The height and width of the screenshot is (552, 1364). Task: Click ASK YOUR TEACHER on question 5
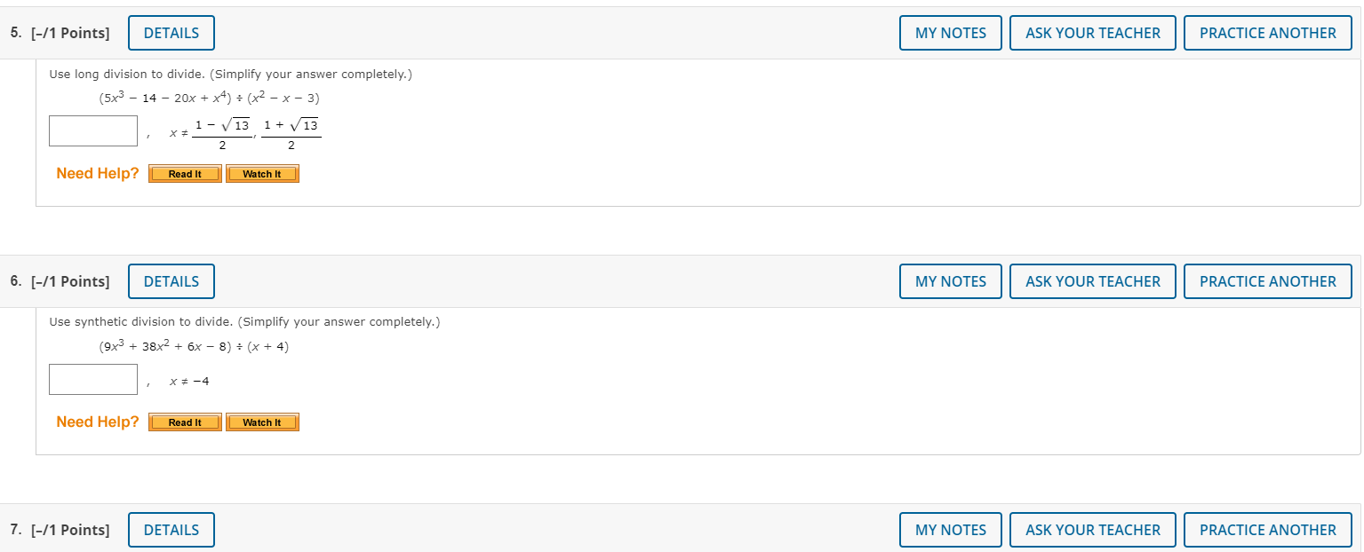click(x=1093, y=33)
